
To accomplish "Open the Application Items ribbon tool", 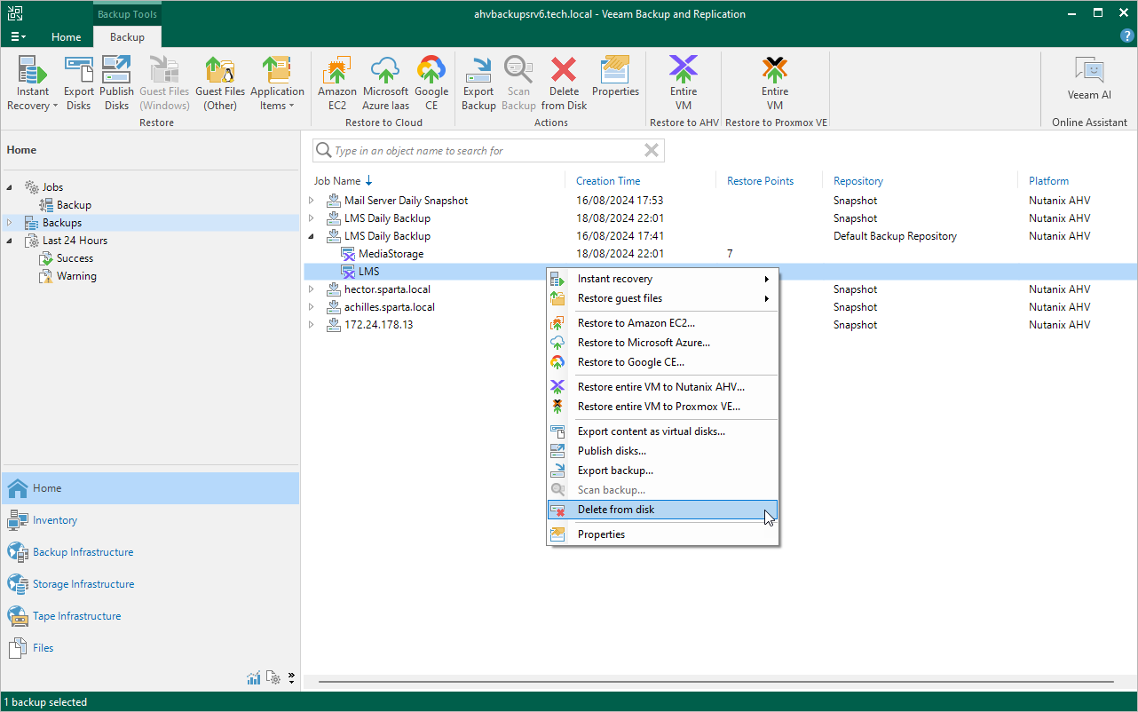I will [277, 83].
